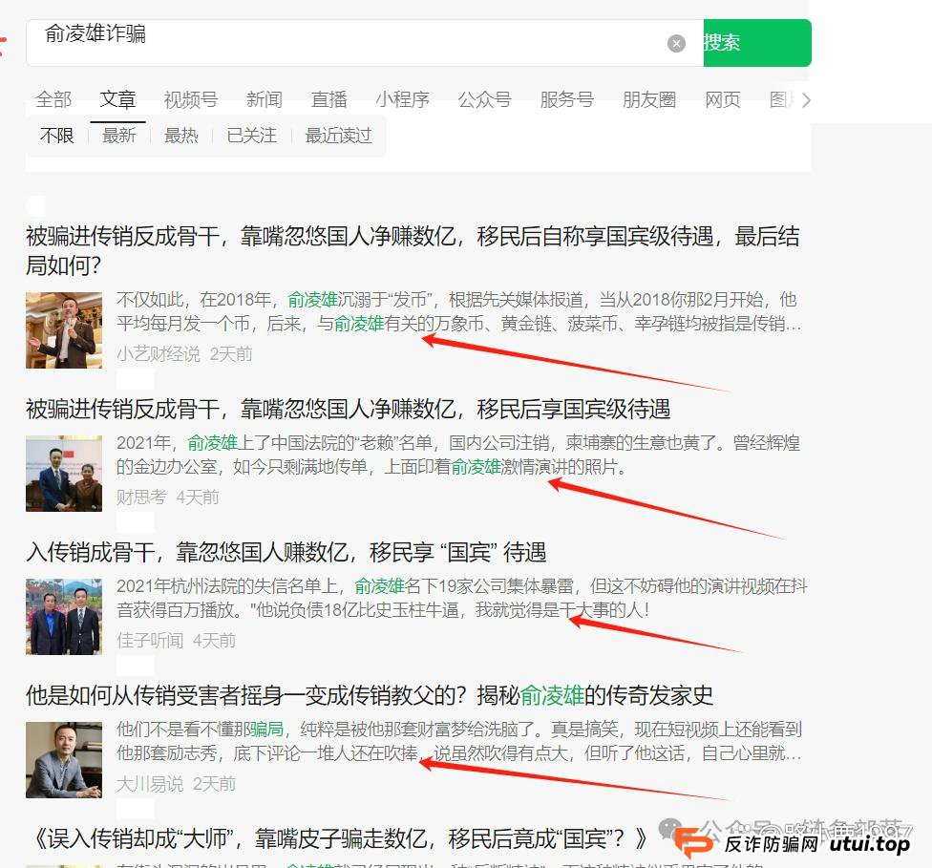The image size is (932, 868).
Task: Sort results by 最热
Action: click(181, 136)
